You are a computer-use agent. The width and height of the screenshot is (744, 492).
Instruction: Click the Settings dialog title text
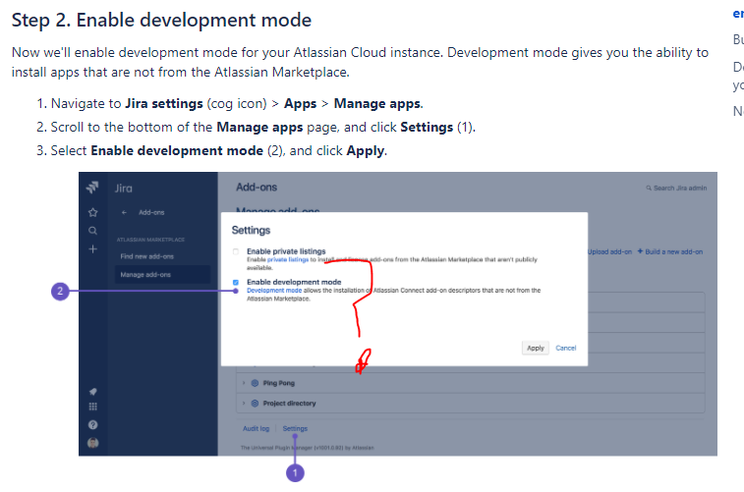coord(251,231)
